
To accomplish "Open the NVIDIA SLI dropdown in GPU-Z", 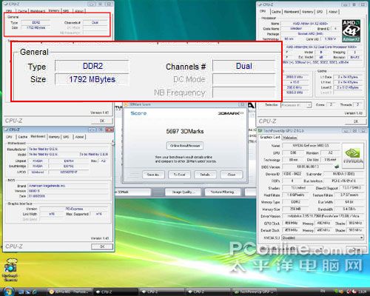I will 323,238.
